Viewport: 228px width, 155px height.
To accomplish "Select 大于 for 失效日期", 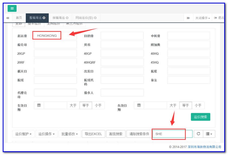I will click(173, 105).
